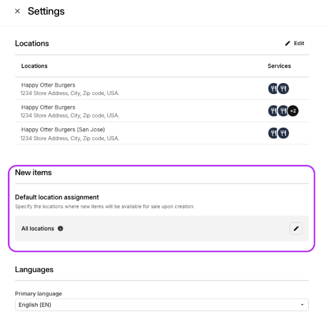Image resolution: width=330 pixels, height=325 pixels.
Task: Click the info icon beside All locations
Action: (60, 229)
